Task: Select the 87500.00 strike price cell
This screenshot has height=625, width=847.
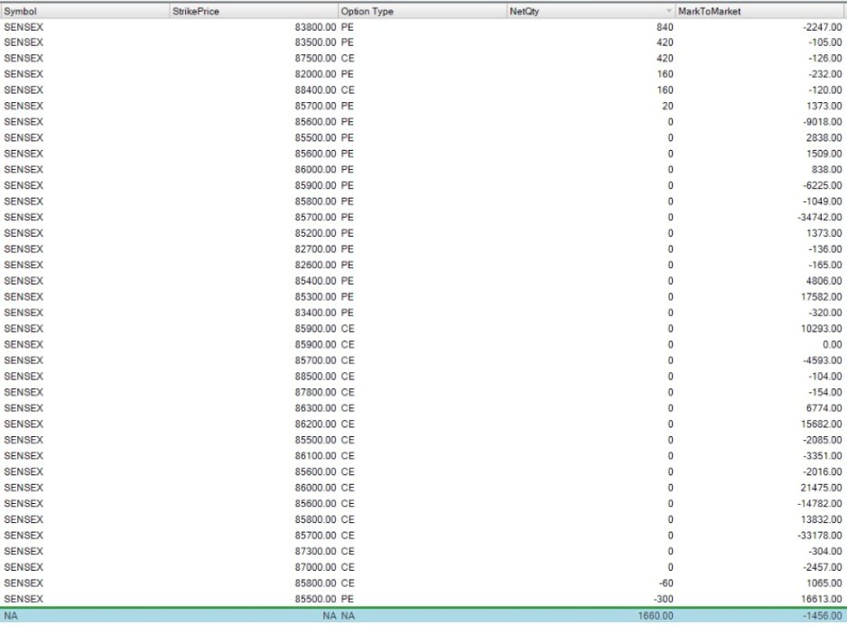Action: [x=315, y=59]
